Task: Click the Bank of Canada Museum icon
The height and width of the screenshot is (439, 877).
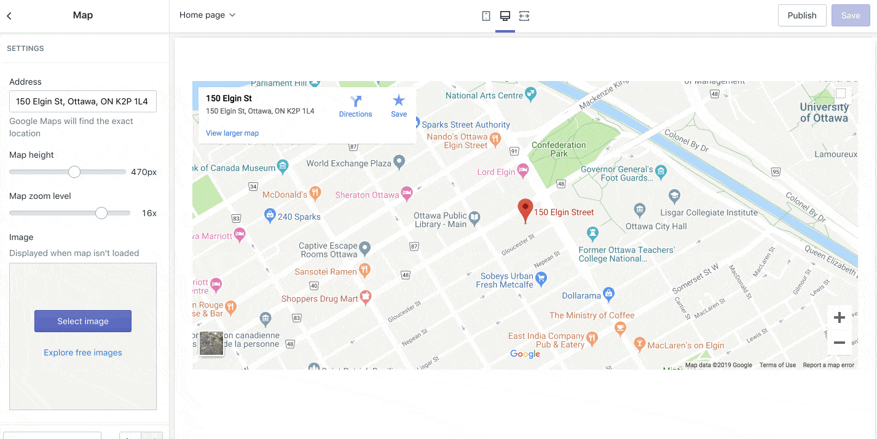Action: pos(283,166)
